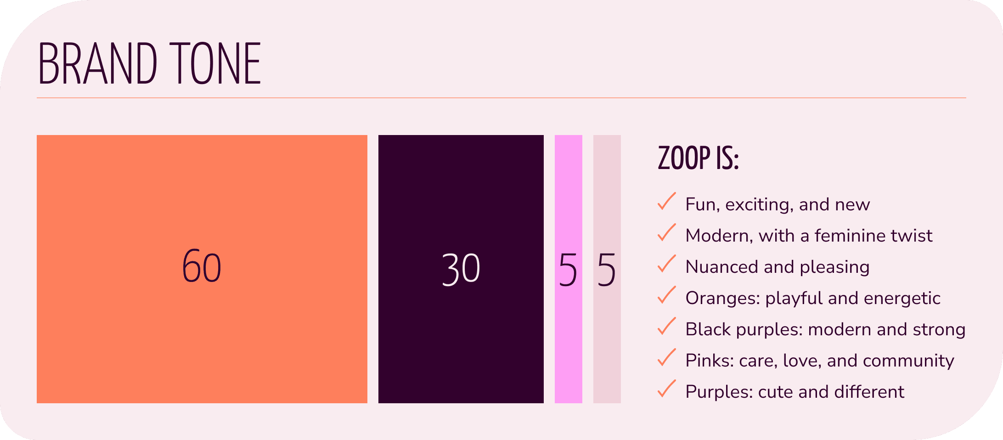Click the "Oranges: playful and energetic" text
Viewport: 1003px width, 440px height.
(x=813, y=298)
